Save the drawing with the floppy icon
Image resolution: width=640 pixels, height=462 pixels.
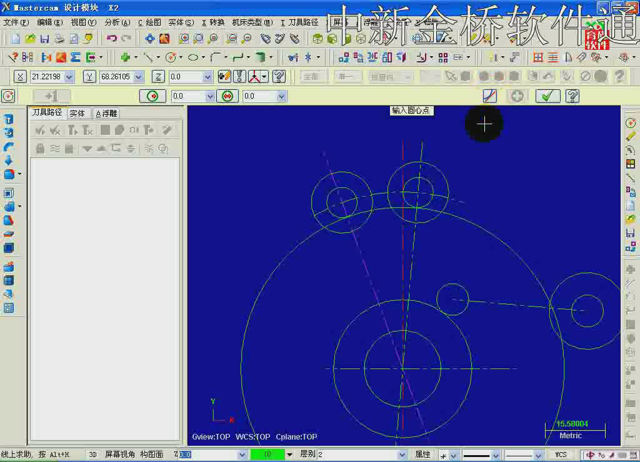pyautogui.click(x=44, y=39)
